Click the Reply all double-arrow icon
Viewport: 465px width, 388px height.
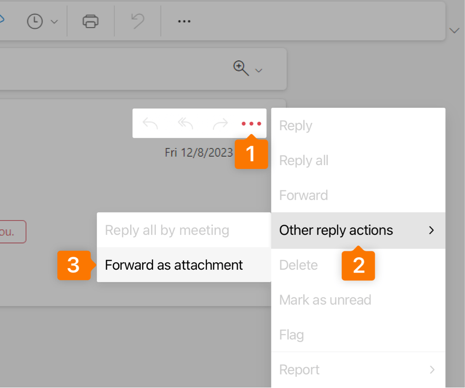[186, 123]
